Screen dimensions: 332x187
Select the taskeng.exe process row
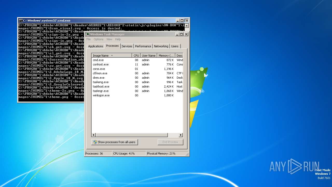point(137,82)
